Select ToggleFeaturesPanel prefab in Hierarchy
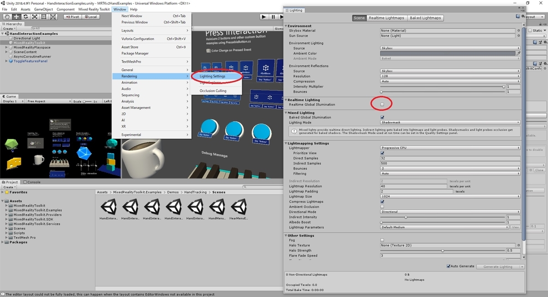The image size is (548, 297). tap(30, 61)
